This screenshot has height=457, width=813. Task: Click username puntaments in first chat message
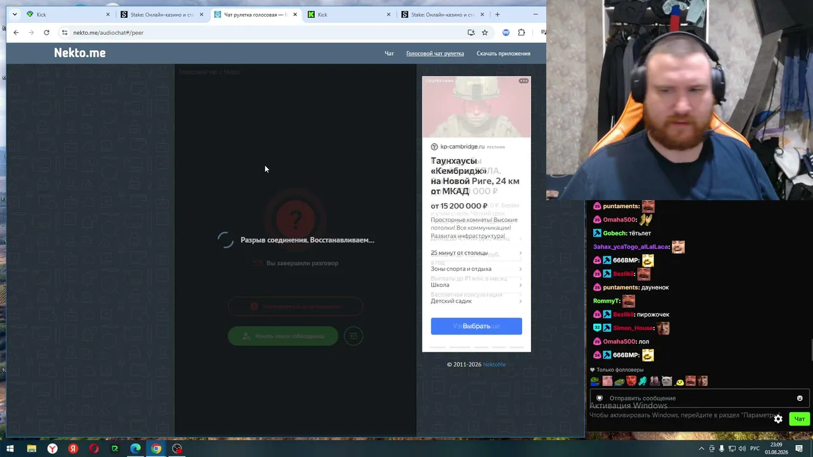(x=621, y=206)
